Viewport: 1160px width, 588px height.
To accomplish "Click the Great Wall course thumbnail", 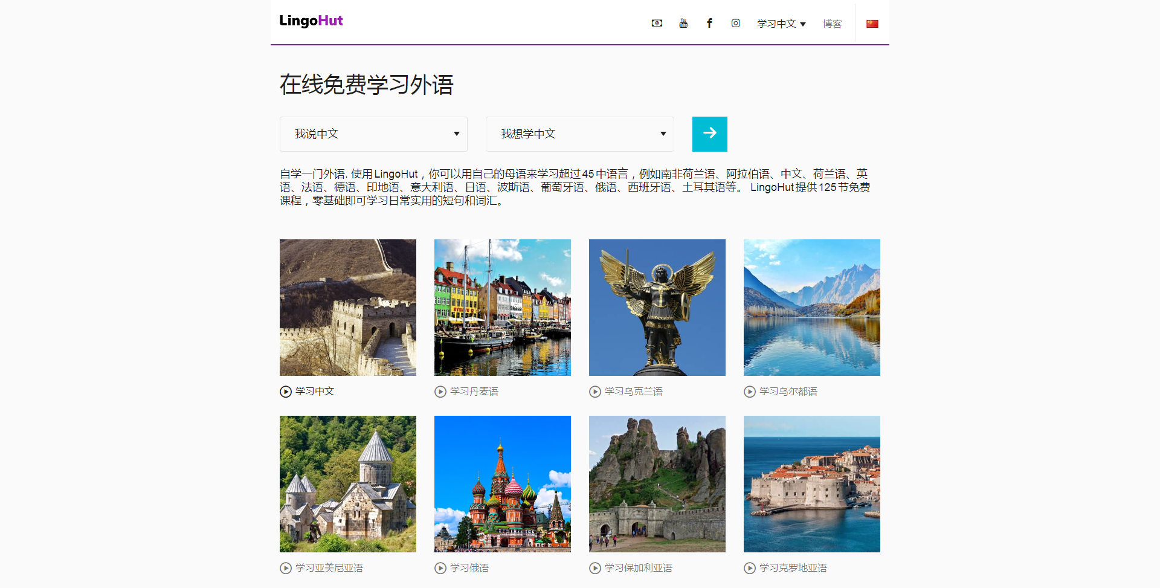I will point(347,307).
